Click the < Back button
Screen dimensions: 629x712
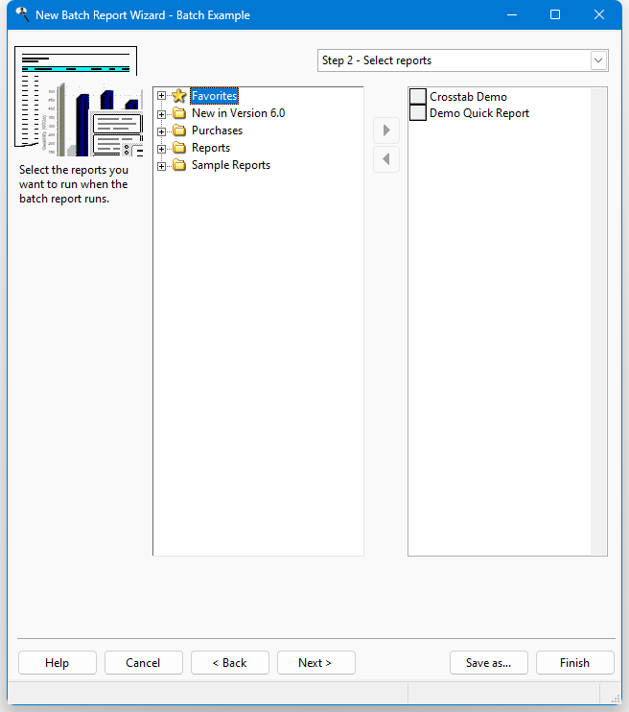(x=229, y=663)
